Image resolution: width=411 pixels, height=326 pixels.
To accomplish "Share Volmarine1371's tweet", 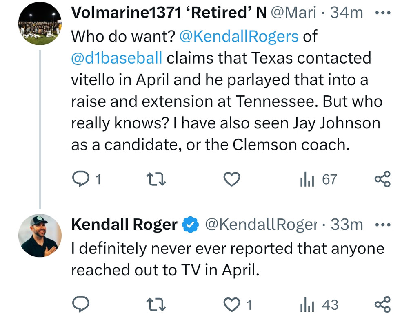I will coord(382,179).
